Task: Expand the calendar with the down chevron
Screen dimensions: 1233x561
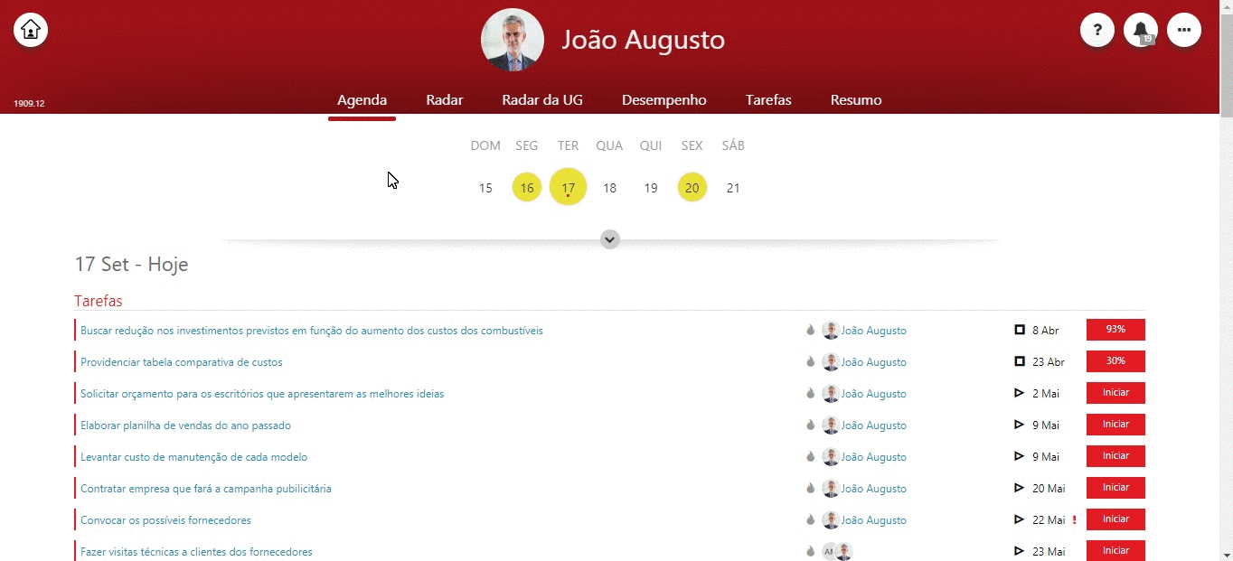Action: pos(610,239)
